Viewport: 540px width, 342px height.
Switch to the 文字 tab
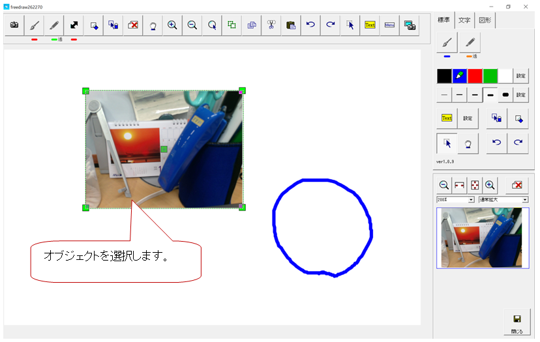[464, 20]
